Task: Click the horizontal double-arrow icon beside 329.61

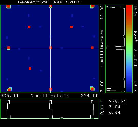Action: click(102, 102)
